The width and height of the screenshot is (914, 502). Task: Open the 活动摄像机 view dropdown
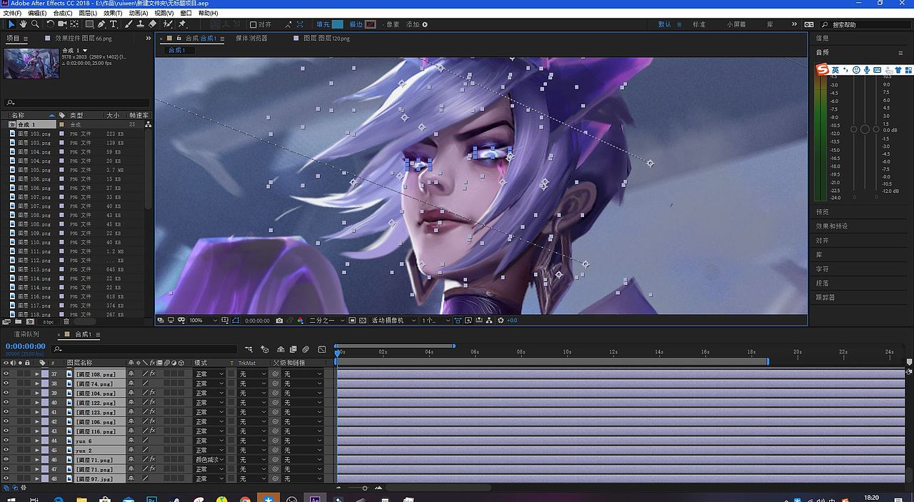point(394,321)
